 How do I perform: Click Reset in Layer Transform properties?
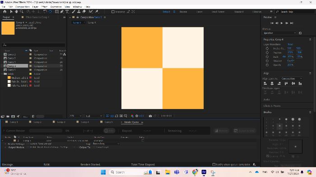[x=290, y=44]
